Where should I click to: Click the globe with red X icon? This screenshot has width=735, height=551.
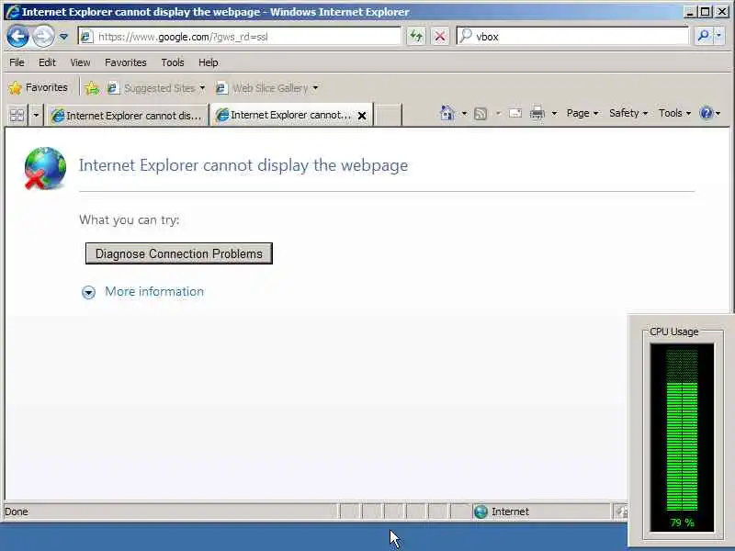coord(45,168)
